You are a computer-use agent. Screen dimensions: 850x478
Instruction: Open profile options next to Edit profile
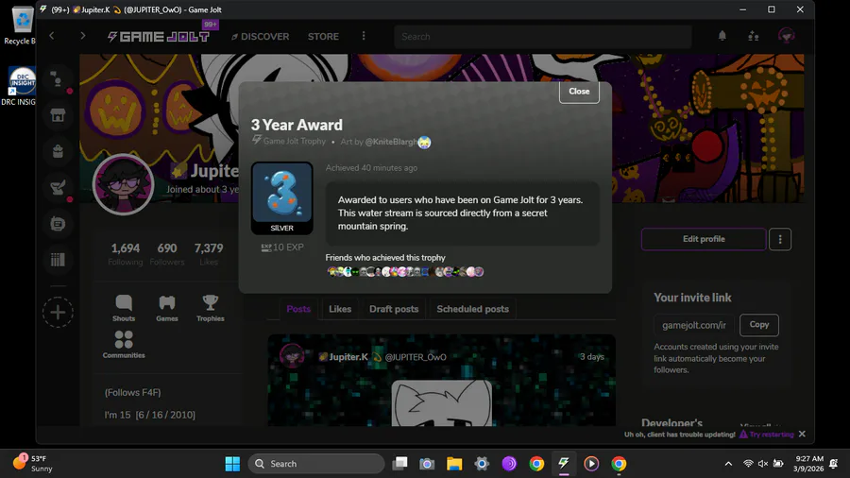780,239
